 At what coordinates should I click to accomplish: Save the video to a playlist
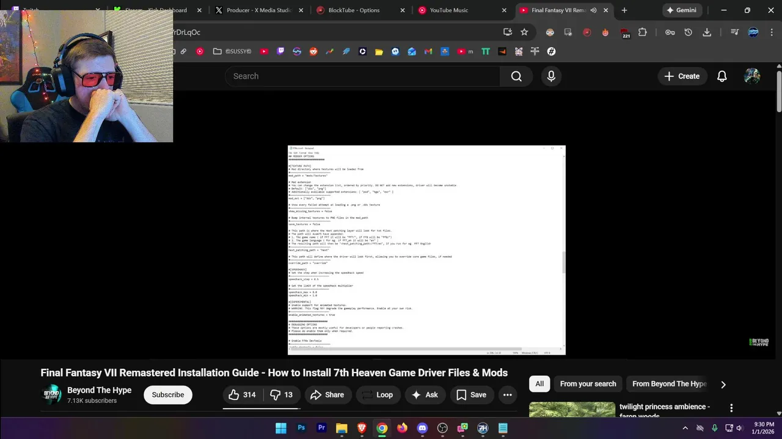coord(472,394)
